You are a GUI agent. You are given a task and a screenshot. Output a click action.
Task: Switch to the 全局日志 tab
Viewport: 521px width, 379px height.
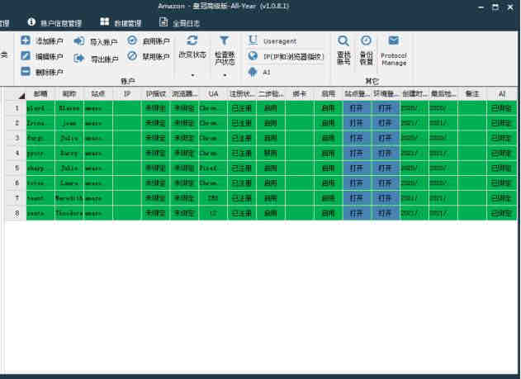click(x=179, y=22)
